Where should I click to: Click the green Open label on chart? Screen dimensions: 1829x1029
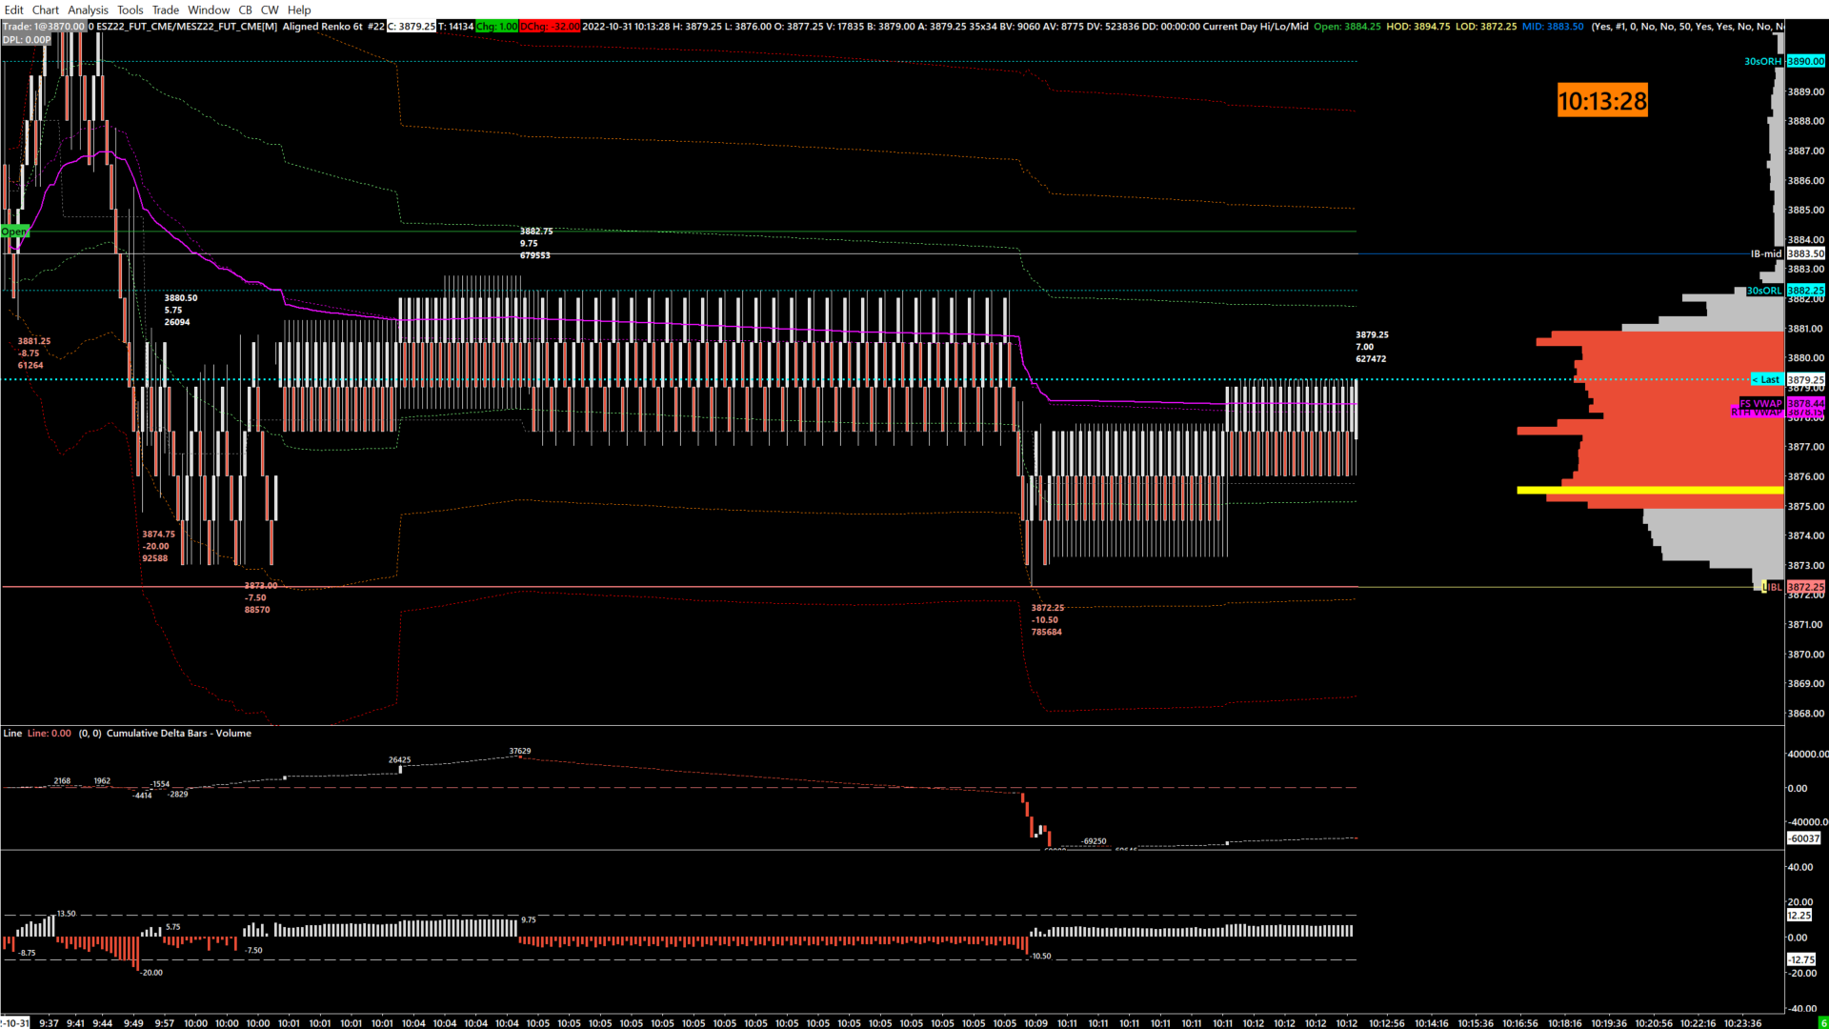pos(14,232)
